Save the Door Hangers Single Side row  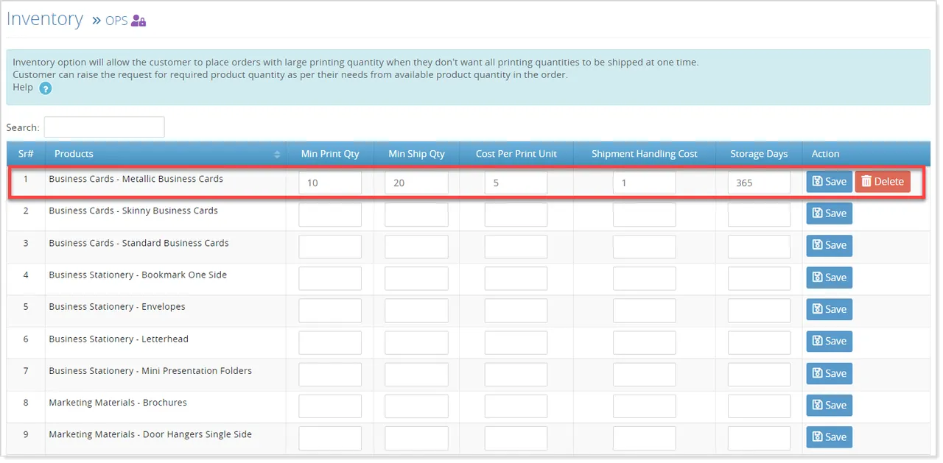pos(829,437)
